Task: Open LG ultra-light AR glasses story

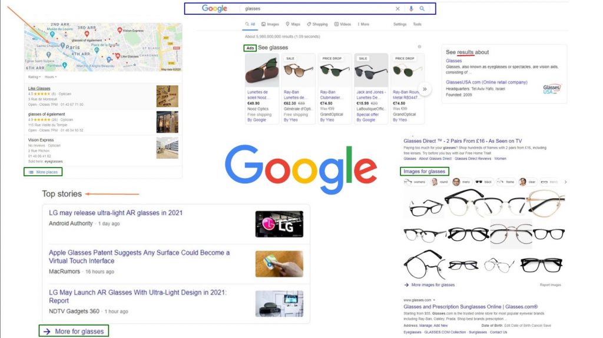Action: pos(116,213)
